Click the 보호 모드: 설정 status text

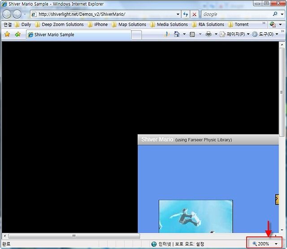190,244
